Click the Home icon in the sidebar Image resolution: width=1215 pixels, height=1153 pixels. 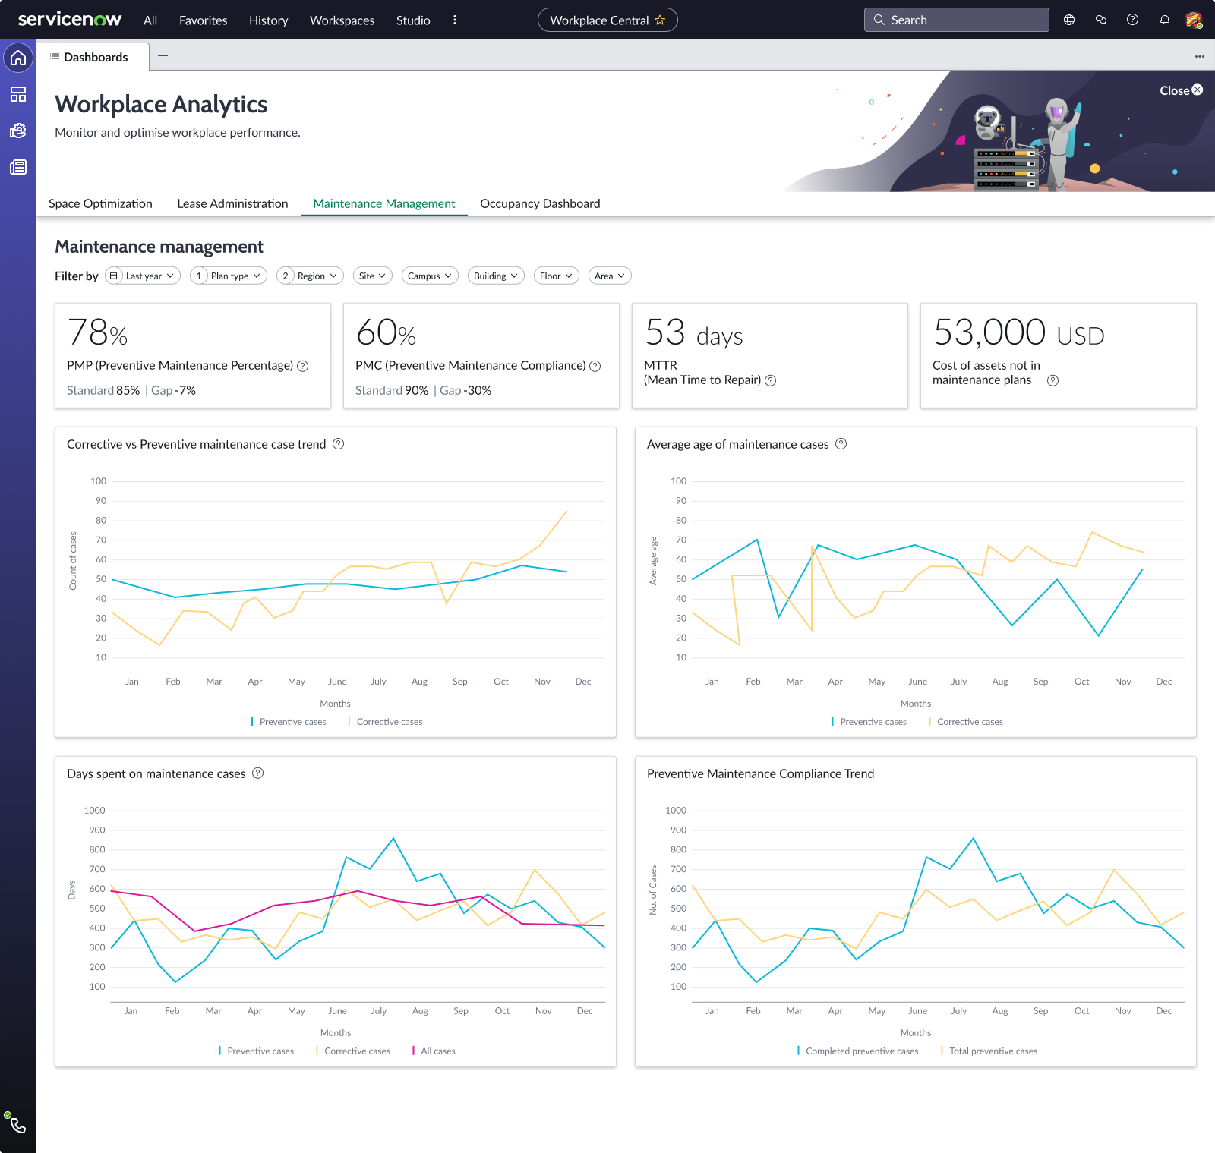(x=18, y=58)
